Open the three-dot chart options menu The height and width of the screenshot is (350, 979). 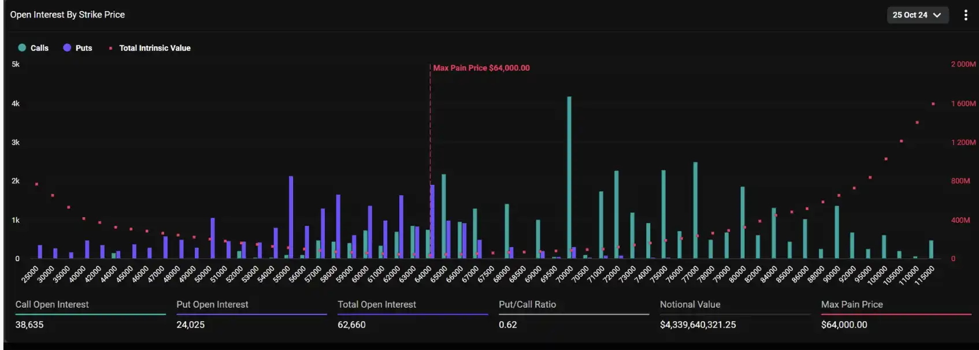pyautogui.click(x=965, y=15)
